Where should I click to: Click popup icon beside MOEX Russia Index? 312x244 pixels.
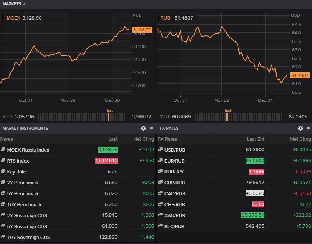(3, 149)
